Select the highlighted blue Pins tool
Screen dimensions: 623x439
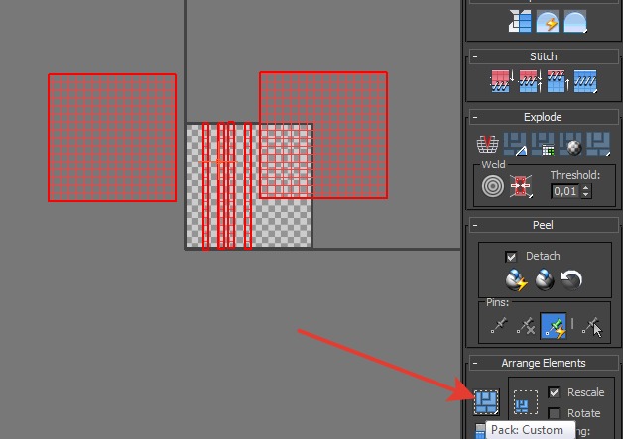(555, 323)
